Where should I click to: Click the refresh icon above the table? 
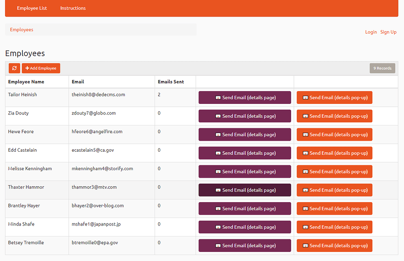coord(14,68)
